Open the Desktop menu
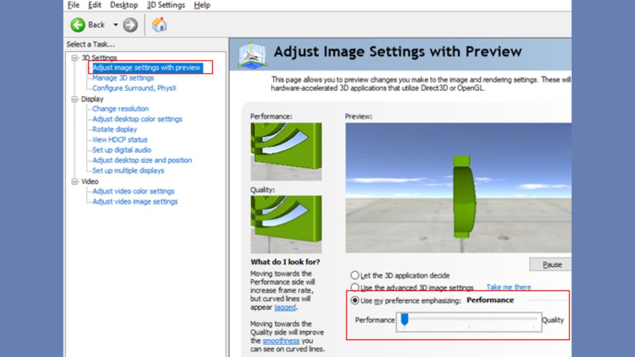This screenshot has height=357, width=635. (x=124, y=5)
